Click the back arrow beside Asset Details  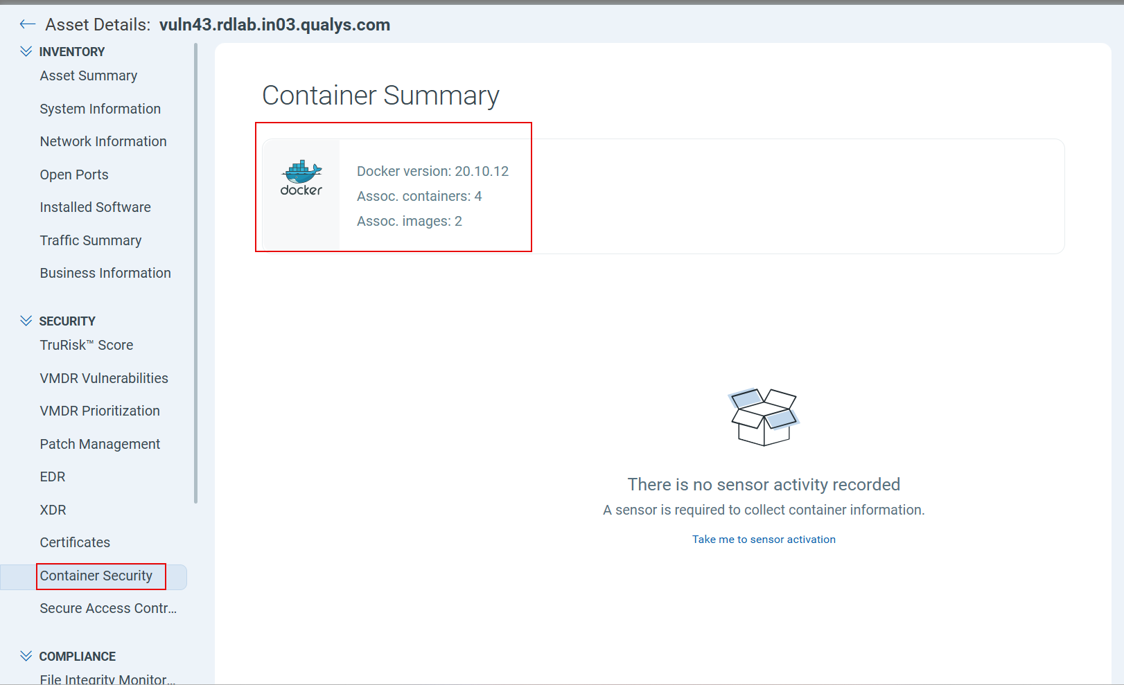point(28,25)
